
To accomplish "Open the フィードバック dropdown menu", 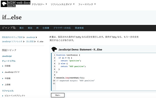I will [87, 4].
